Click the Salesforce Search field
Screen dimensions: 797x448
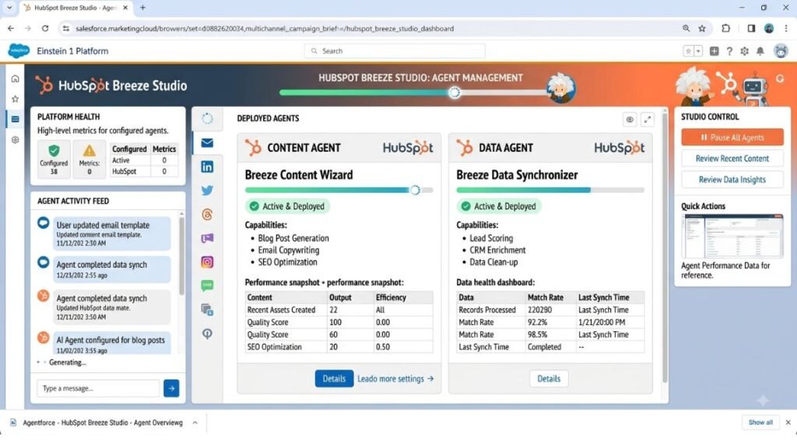[x=395, y=51]
